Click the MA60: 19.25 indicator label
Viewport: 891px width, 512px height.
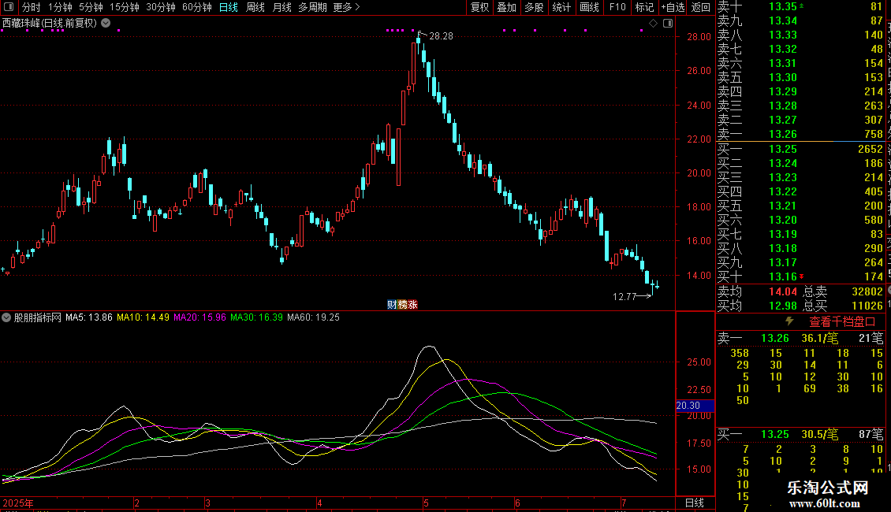point(313,317)
